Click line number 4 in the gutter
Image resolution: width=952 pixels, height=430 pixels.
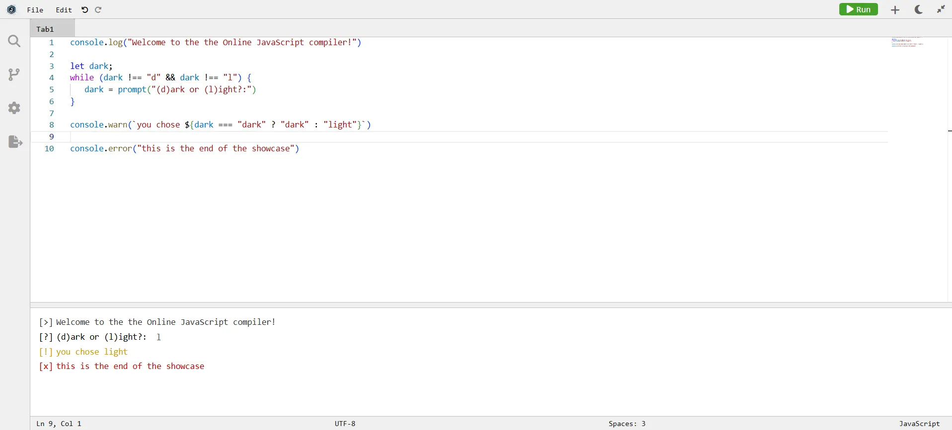[x=51, y=78]
